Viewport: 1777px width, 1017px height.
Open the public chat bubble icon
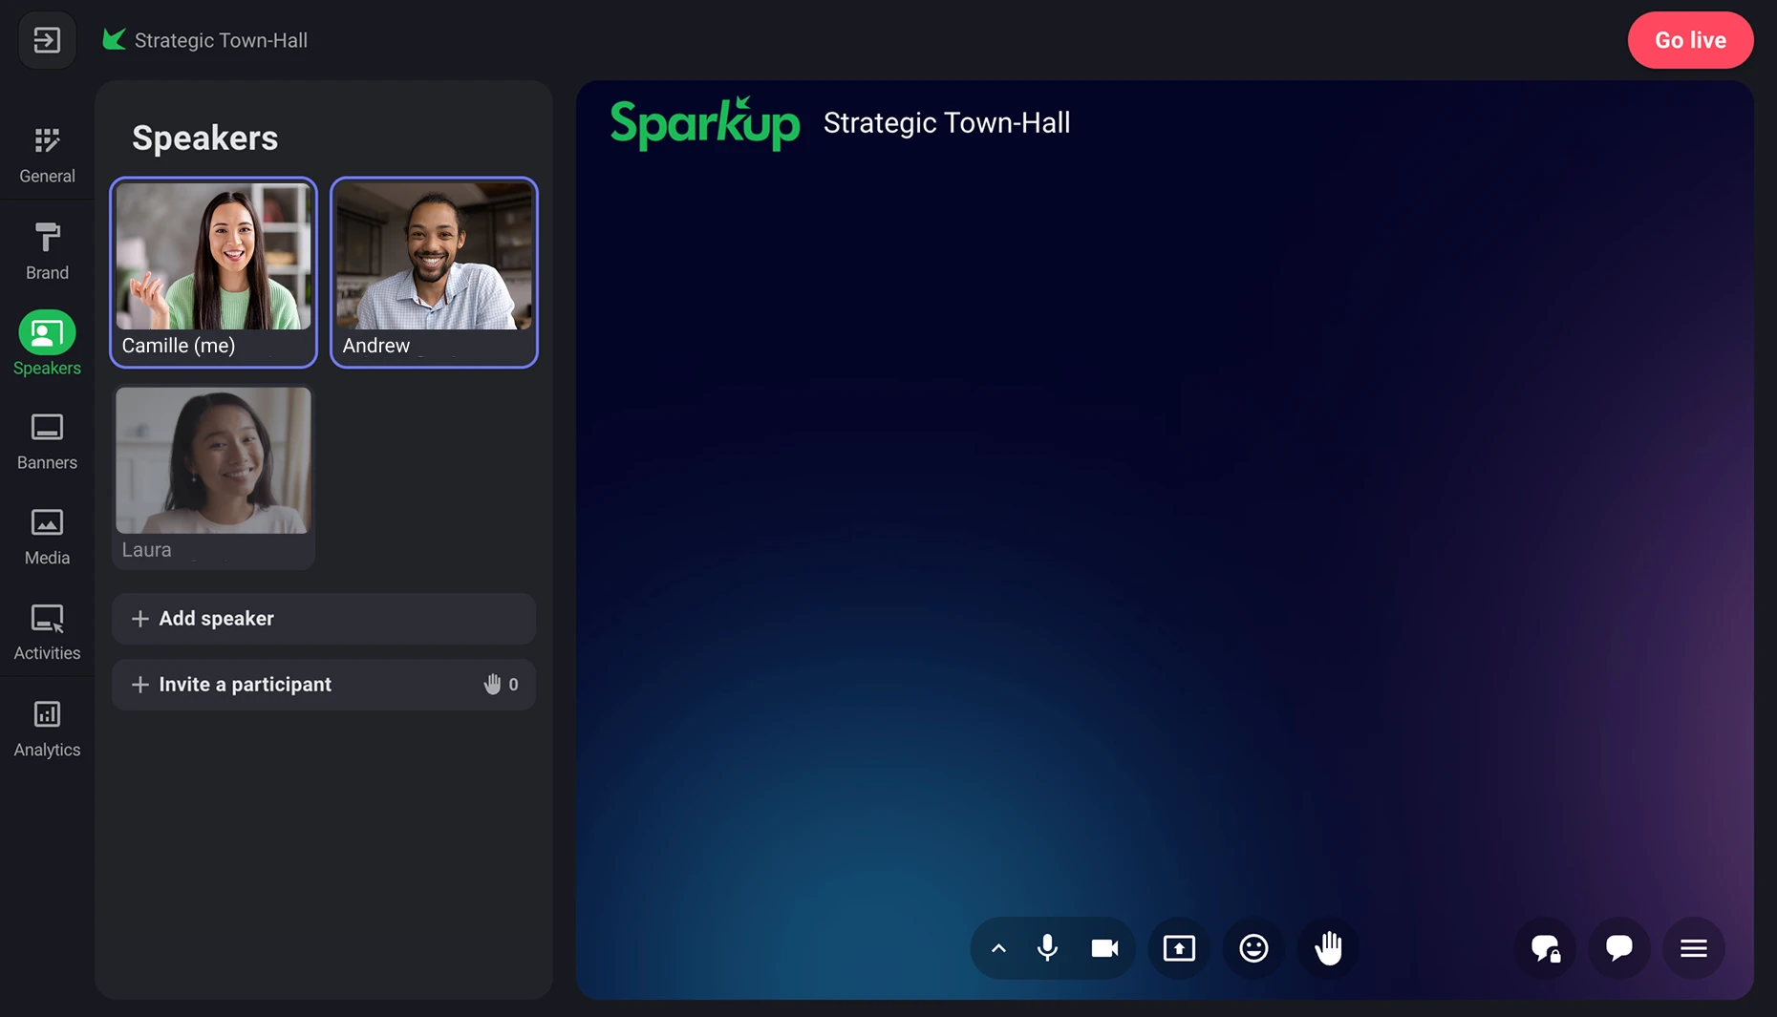[x=1619, y=948]
